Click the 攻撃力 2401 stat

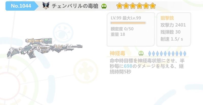pyautogui.click(x=173, y=25)
